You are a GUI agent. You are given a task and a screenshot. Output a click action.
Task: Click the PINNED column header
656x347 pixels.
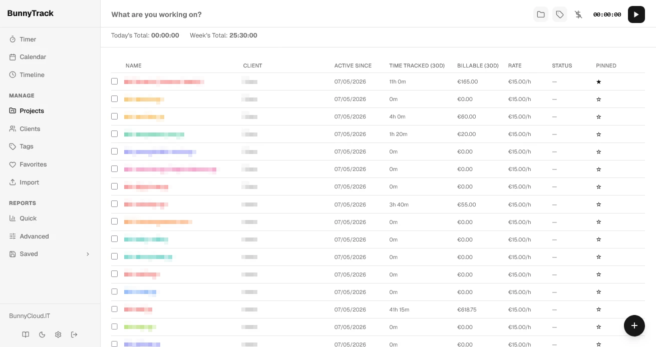(606, 65)
